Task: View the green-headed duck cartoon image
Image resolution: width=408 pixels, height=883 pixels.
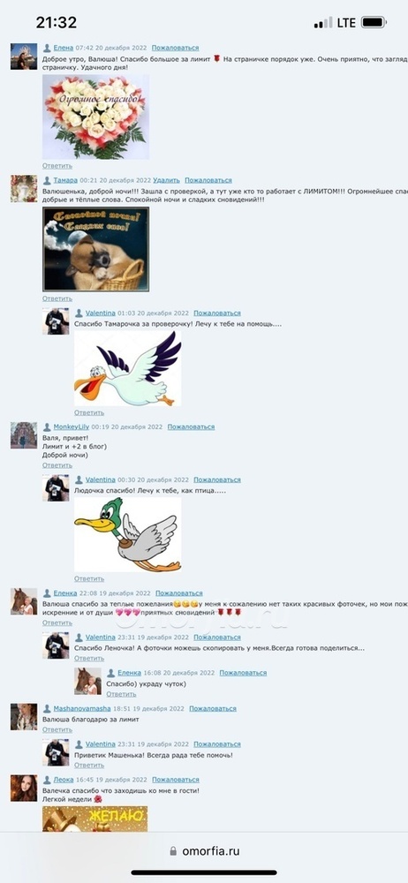Action: [128, 535]
